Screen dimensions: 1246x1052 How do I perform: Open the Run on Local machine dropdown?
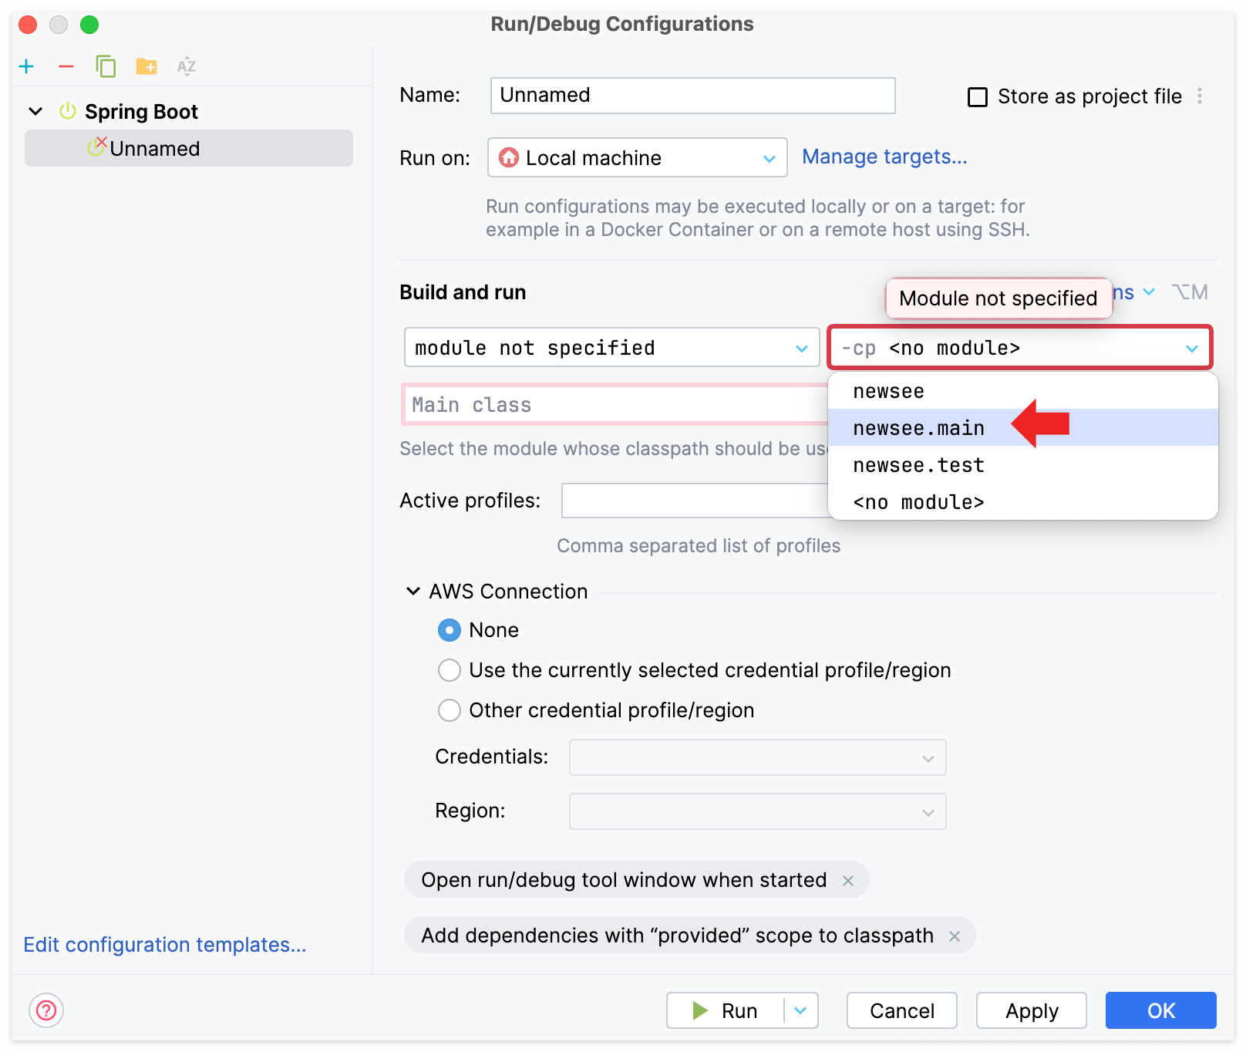(638, 157)
